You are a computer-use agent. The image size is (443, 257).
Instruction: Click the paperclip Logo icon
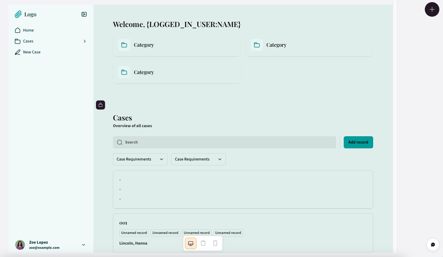pyautogui.click(x=18, y=14)
